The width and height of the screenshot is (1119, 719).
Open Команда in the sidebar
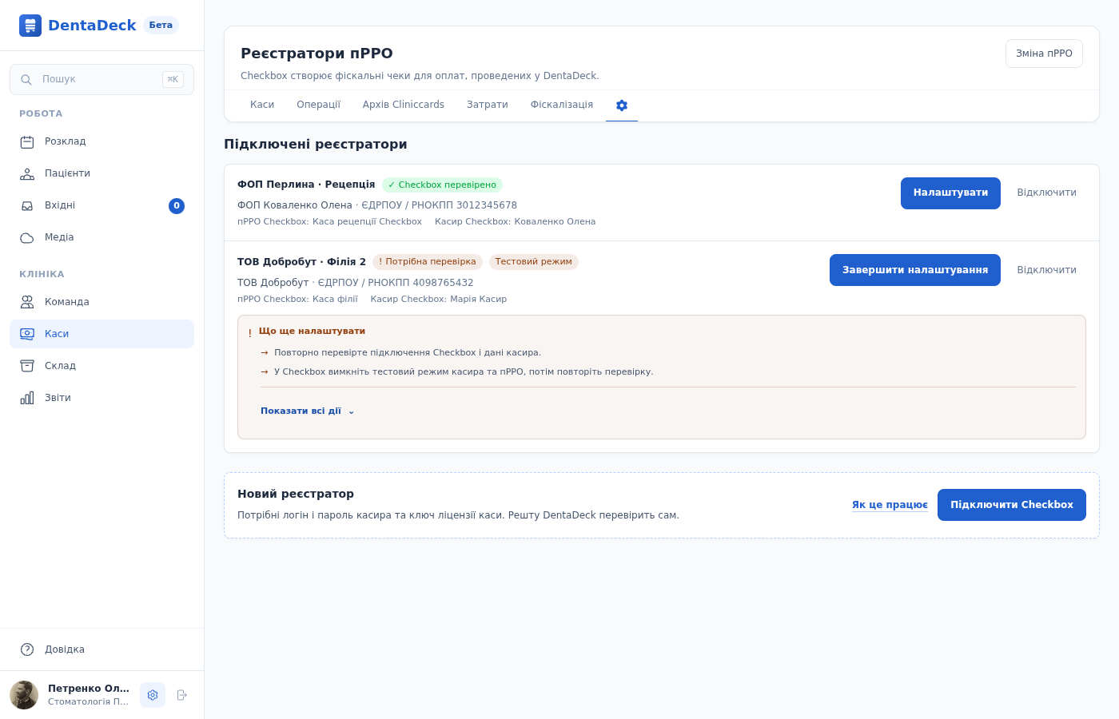coord(102,302)
